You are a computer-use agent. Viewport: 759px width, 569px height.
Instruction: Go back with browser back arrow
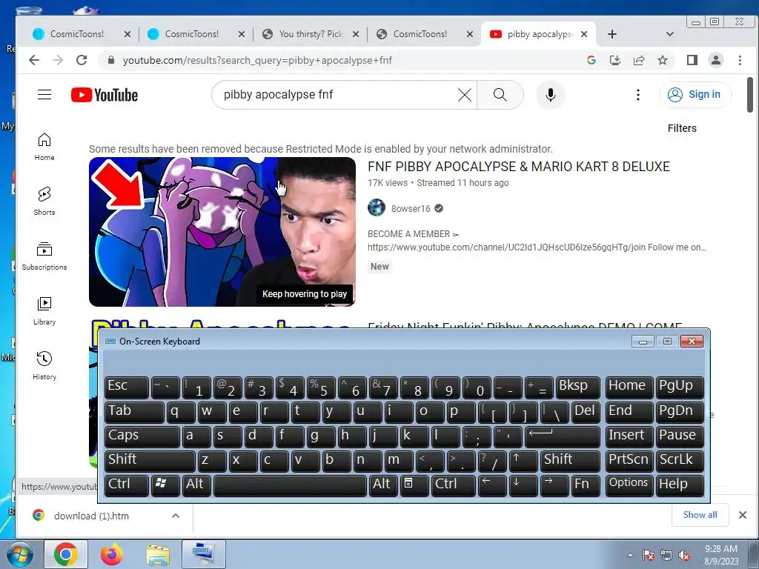[x=34, y=60]
